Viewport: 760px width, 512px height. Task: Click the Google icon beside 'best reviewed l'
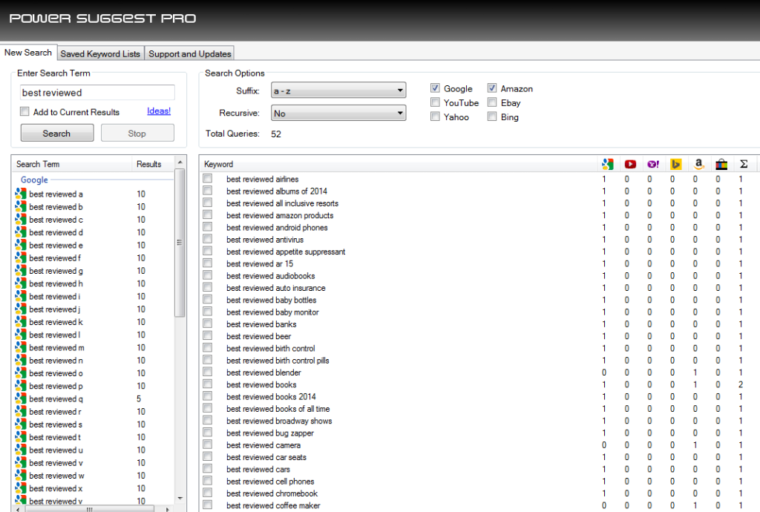pos(20,335)
